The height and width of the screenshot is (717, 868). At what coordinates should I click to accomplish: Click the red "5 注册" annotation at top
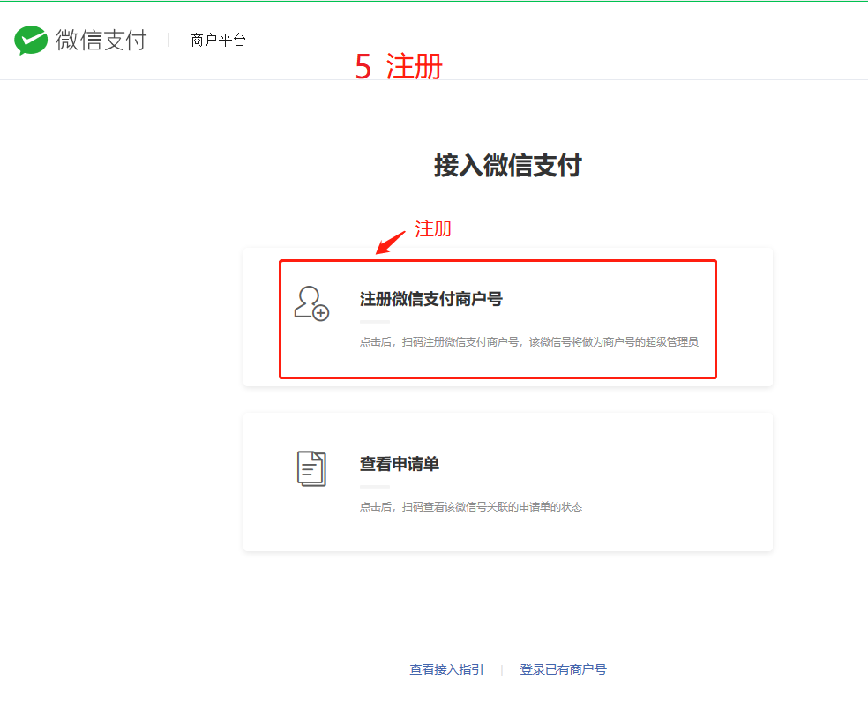[398, 67]
